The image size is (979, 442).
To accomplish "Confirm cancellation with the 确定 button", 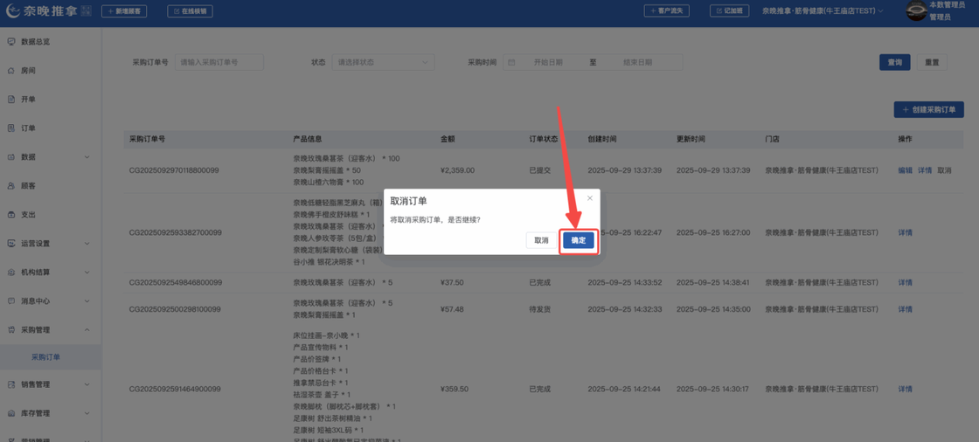I will tap(578, 240).
